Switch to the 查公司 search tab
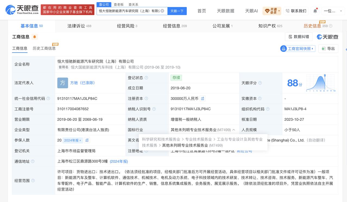Viewport: 347px width, 202px height. tap(104, 4)
